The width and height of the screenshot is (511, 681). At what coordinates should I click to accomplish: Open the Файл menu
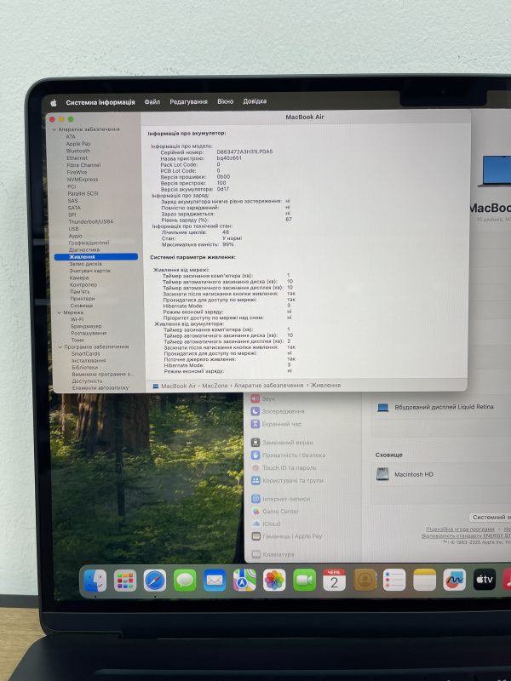click(152, 101)
